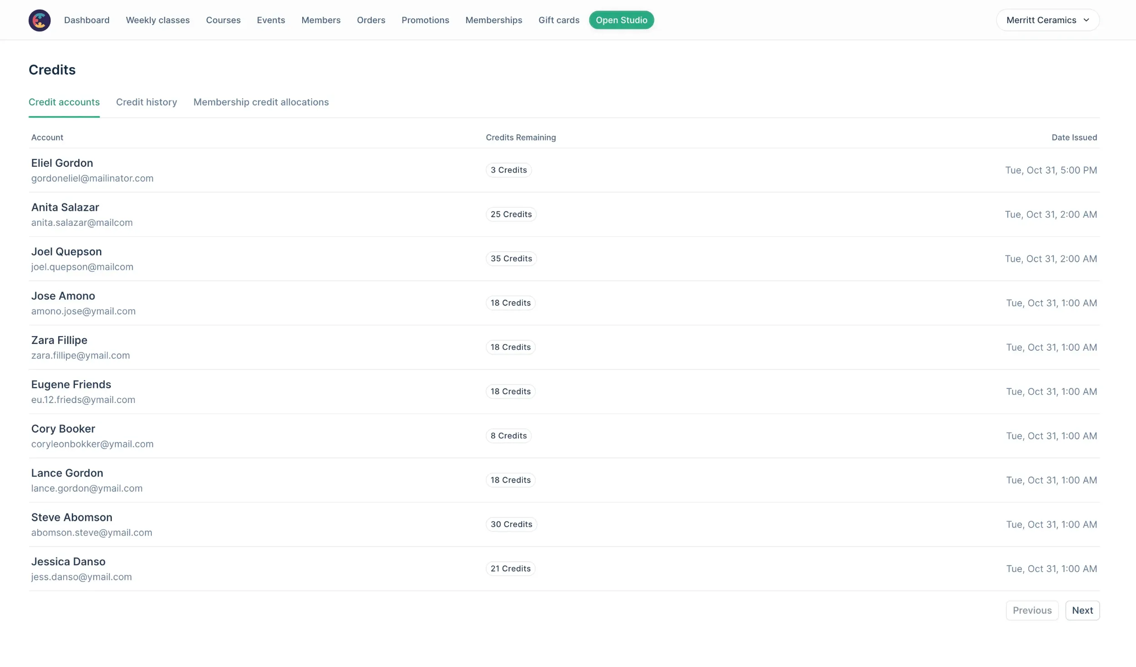Open the Gift cards section

pos(558,20)
